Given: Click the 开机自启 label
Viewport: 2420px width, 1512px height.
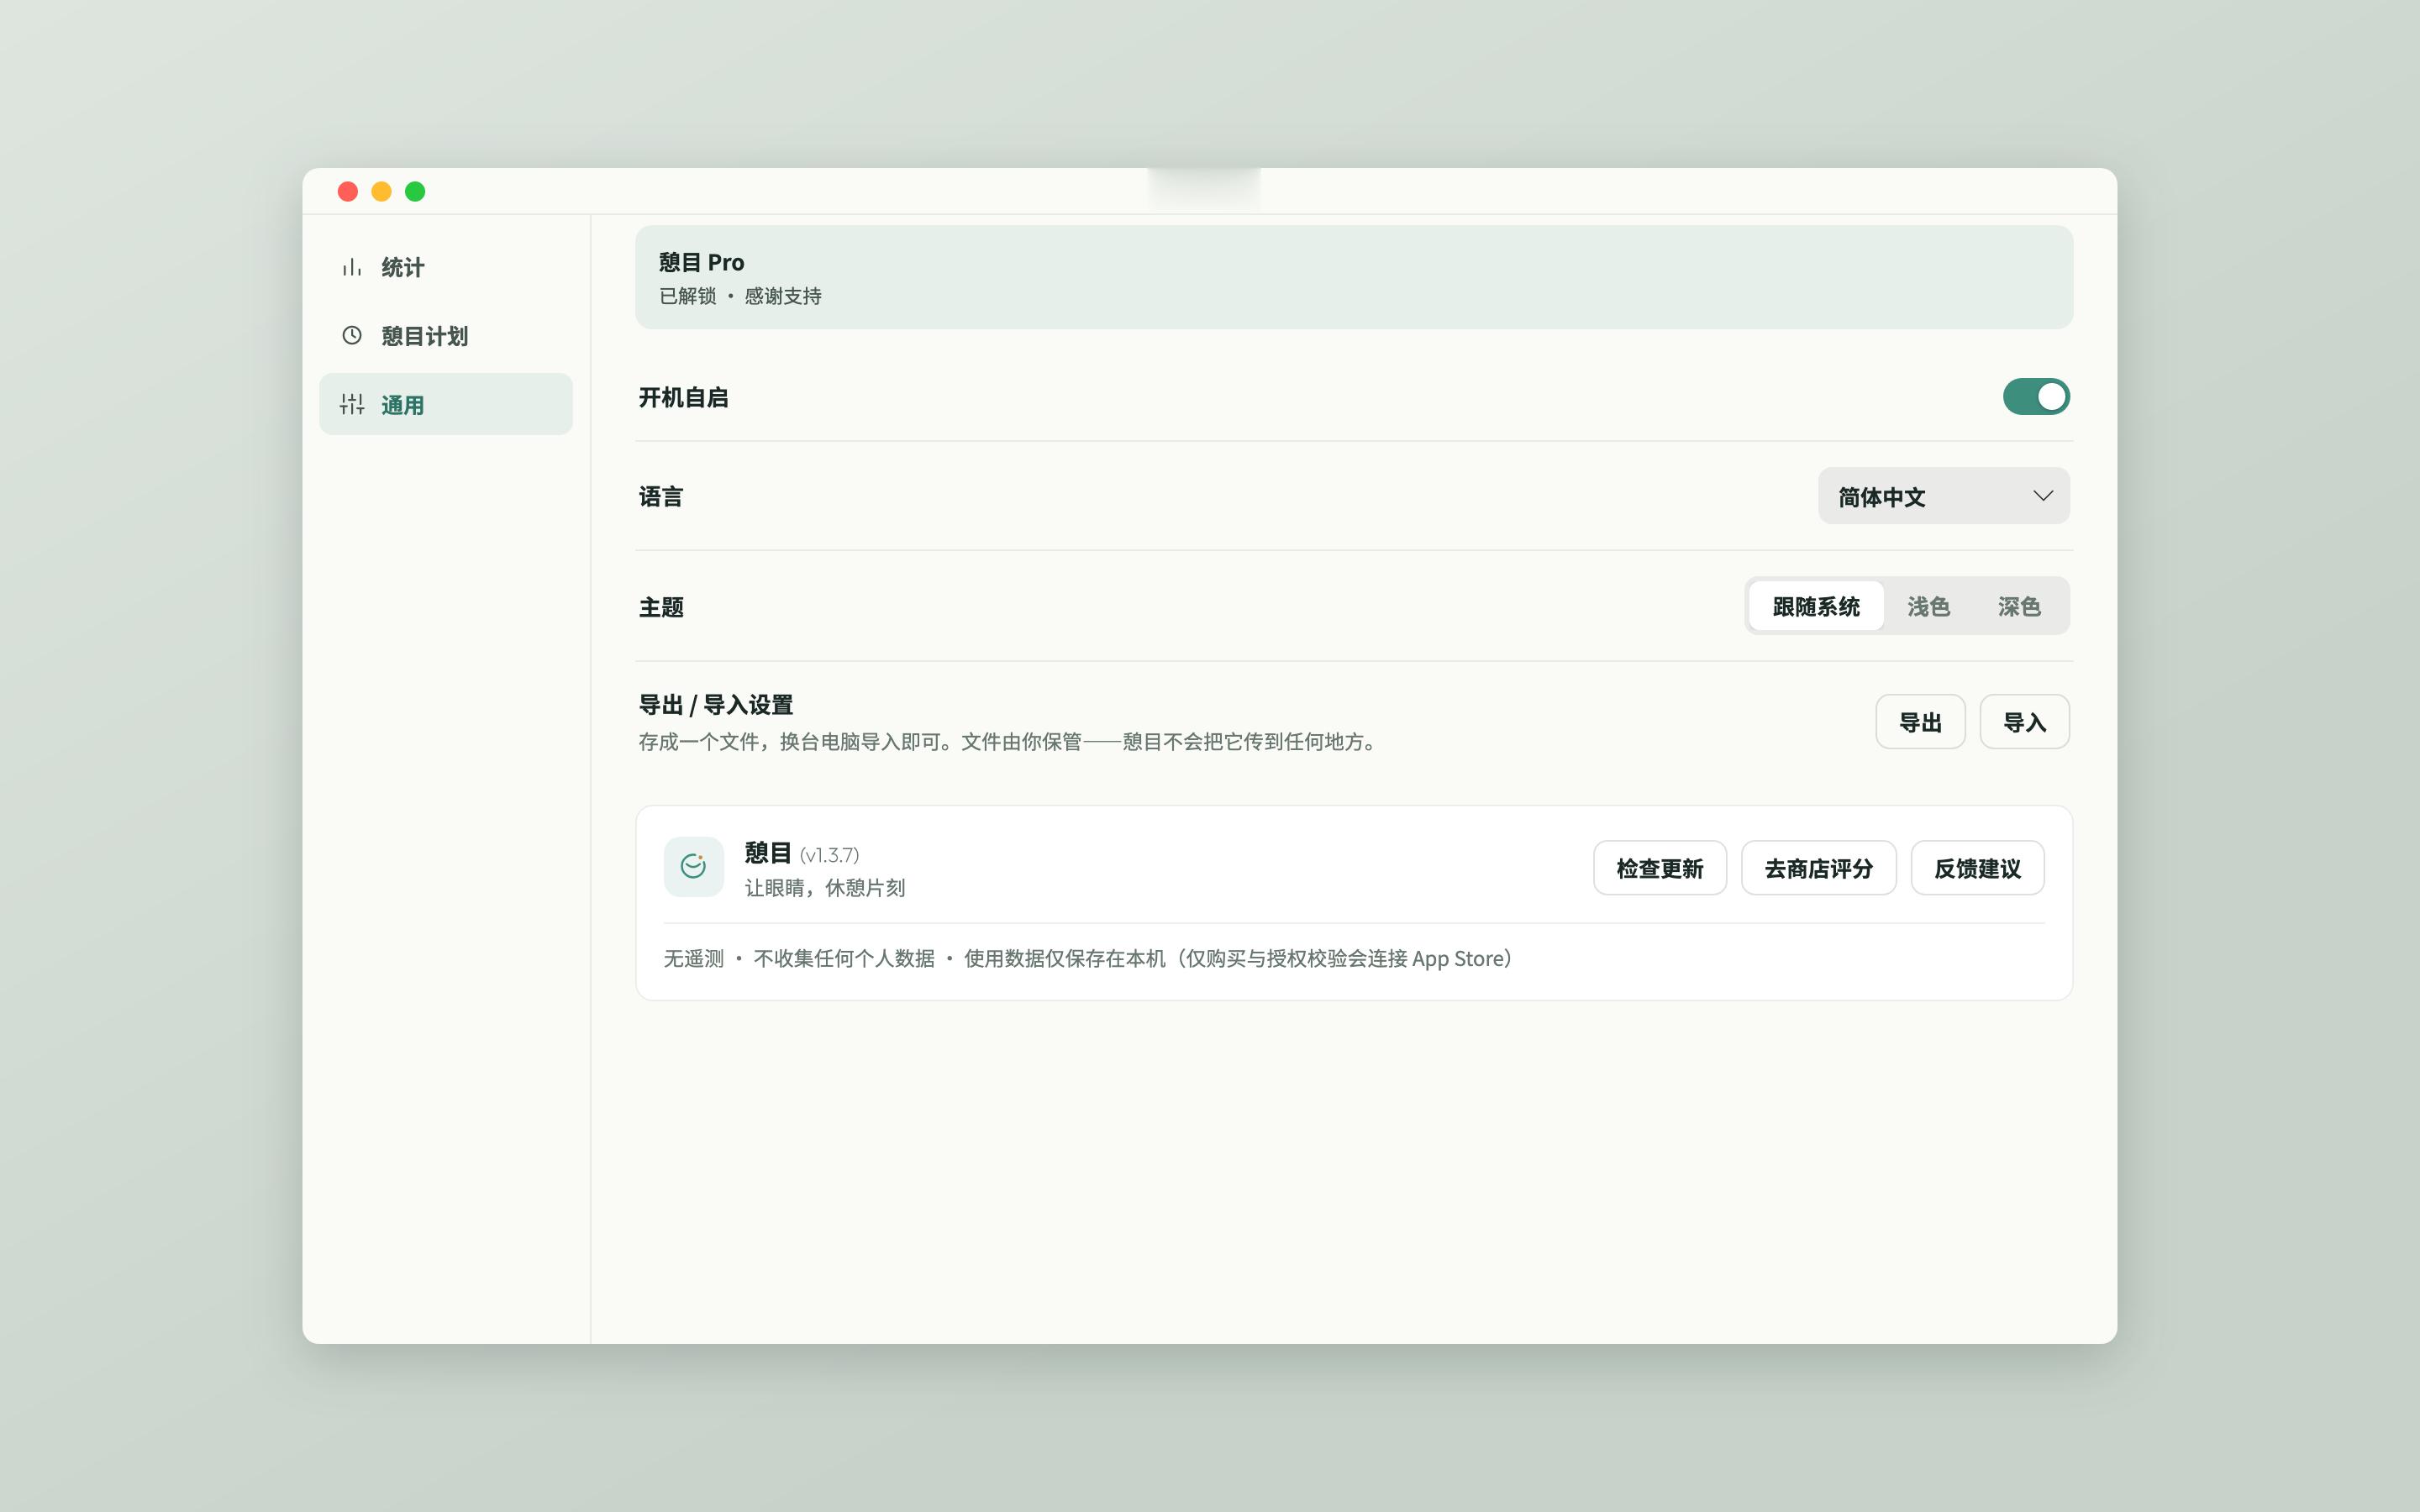Looking at the screenshot, I should [x=683, y=398].
